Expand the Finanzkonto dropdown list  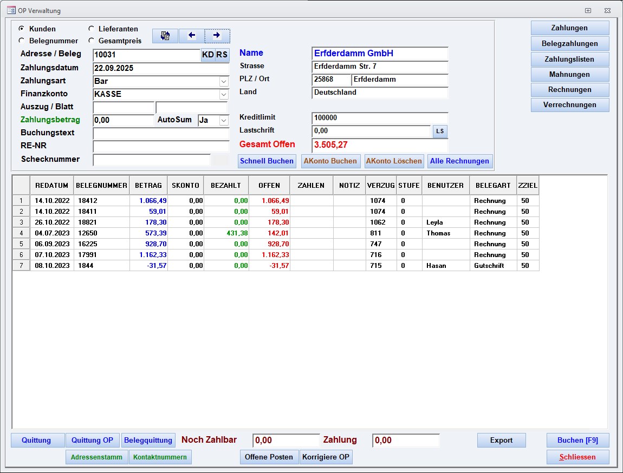pyautogui.click(x=224, y=94)
